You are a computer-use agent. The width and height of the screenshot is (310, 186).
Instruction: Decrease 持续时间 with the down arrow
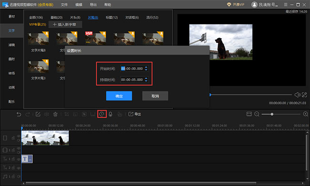click(146, 81)
